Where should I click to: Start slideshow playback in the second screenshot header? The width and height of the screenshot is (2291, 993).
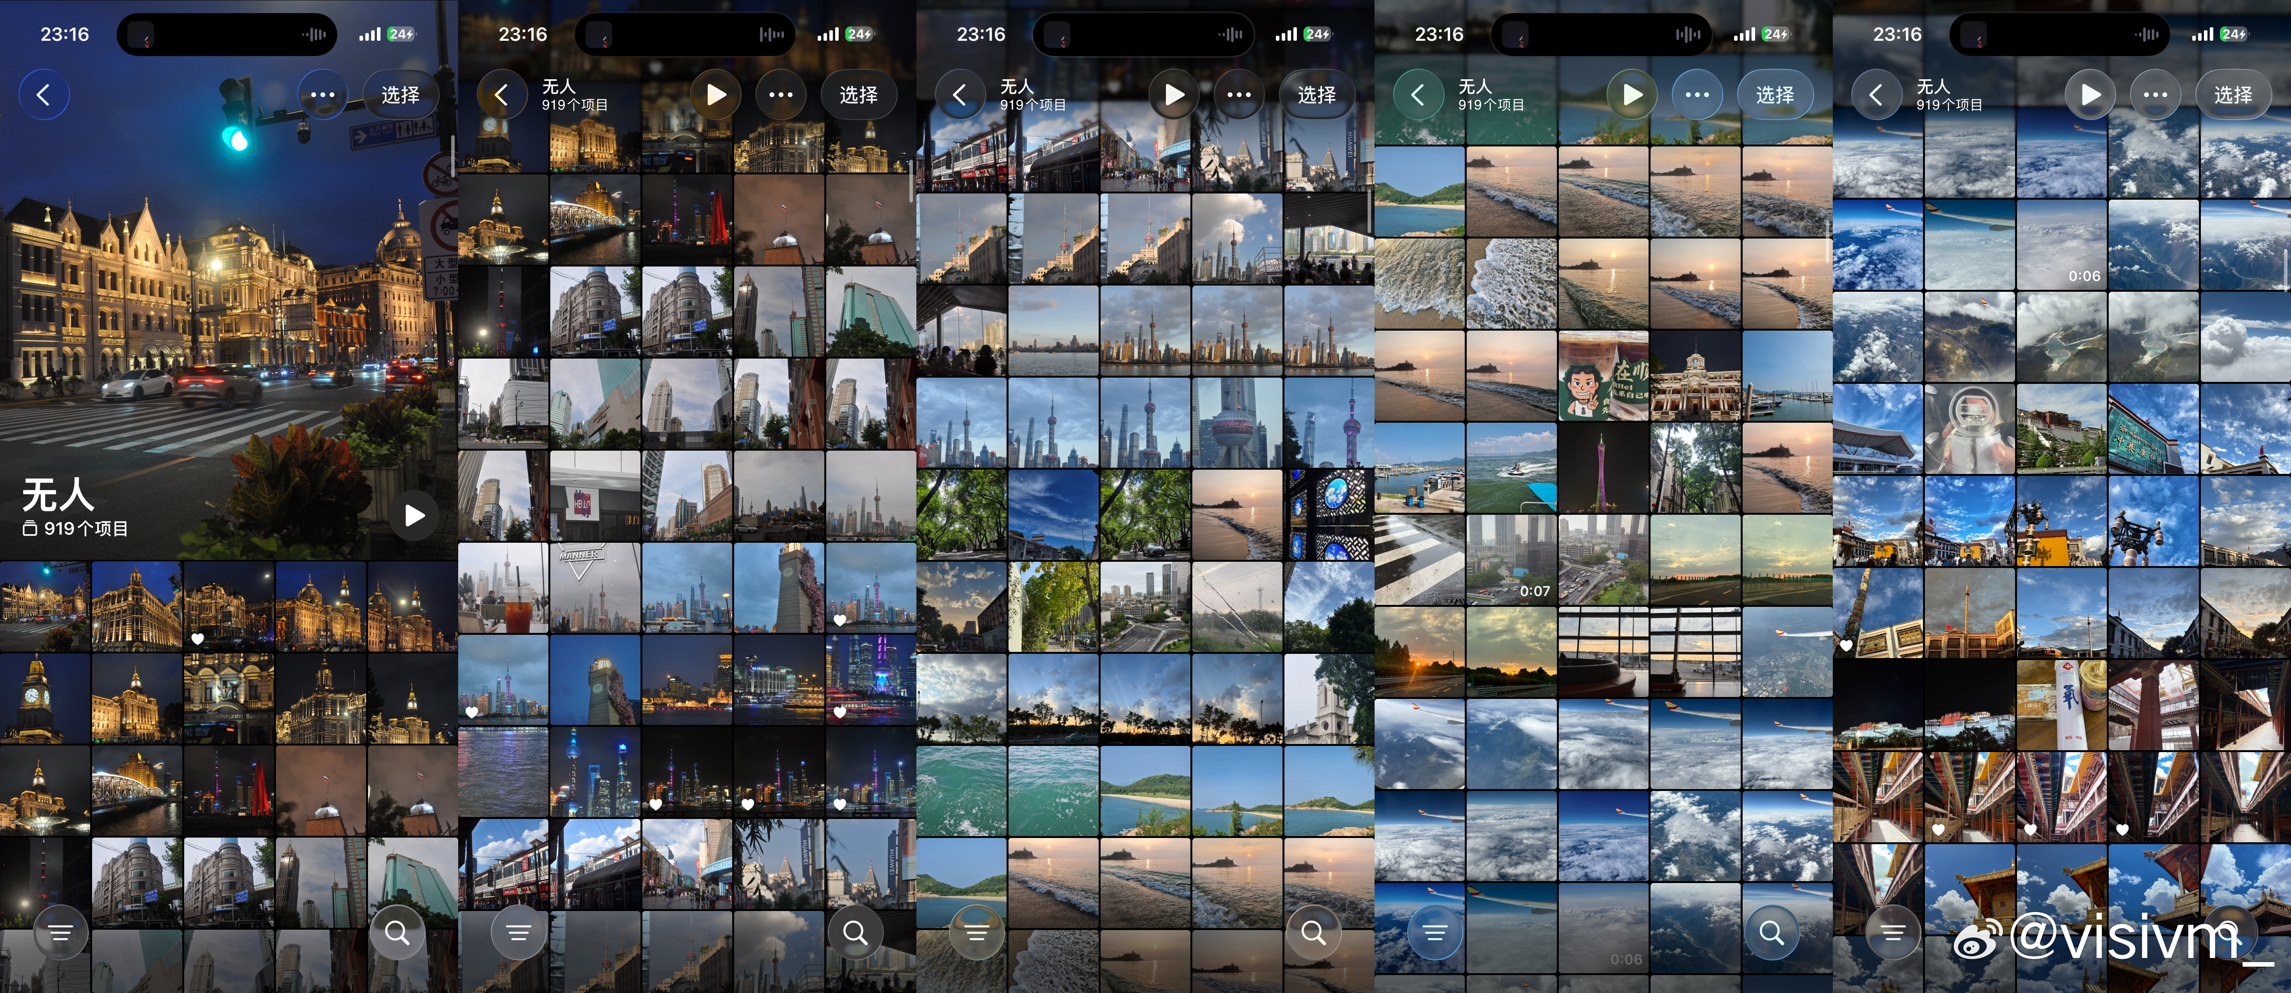click(716, 94)
